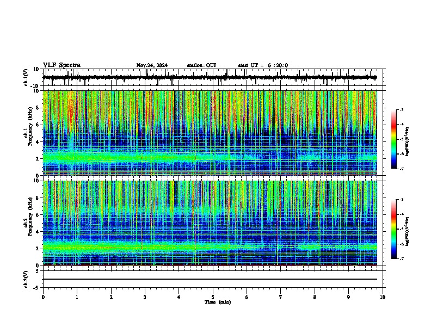Click the "-7" label on ch.2 colorbar
The width and height of the screenshot is (431, 333).
point(401,258)
